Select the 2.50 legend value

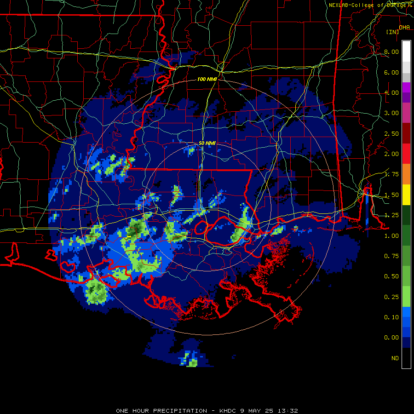pos(391,133)
